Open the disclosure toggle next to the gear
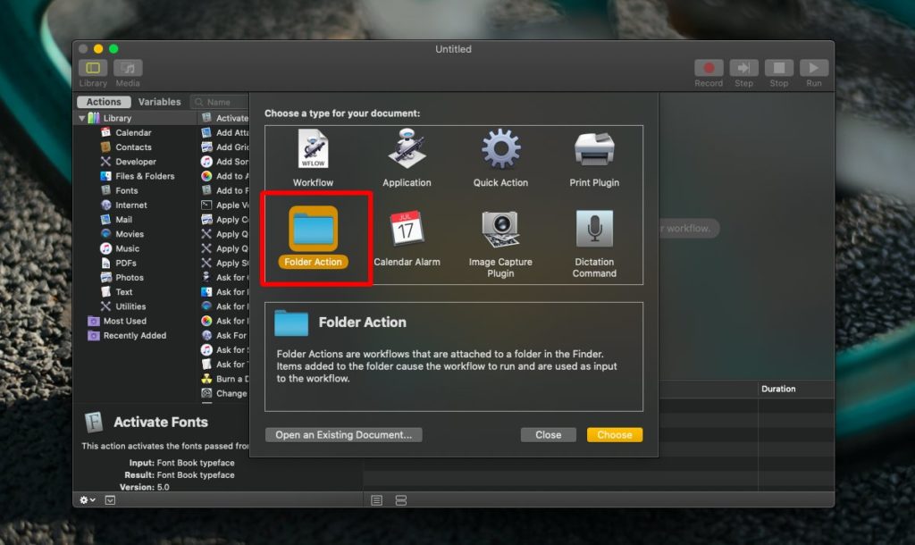 110,499
